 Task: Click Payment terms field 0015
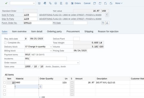(x=28, y=54)
